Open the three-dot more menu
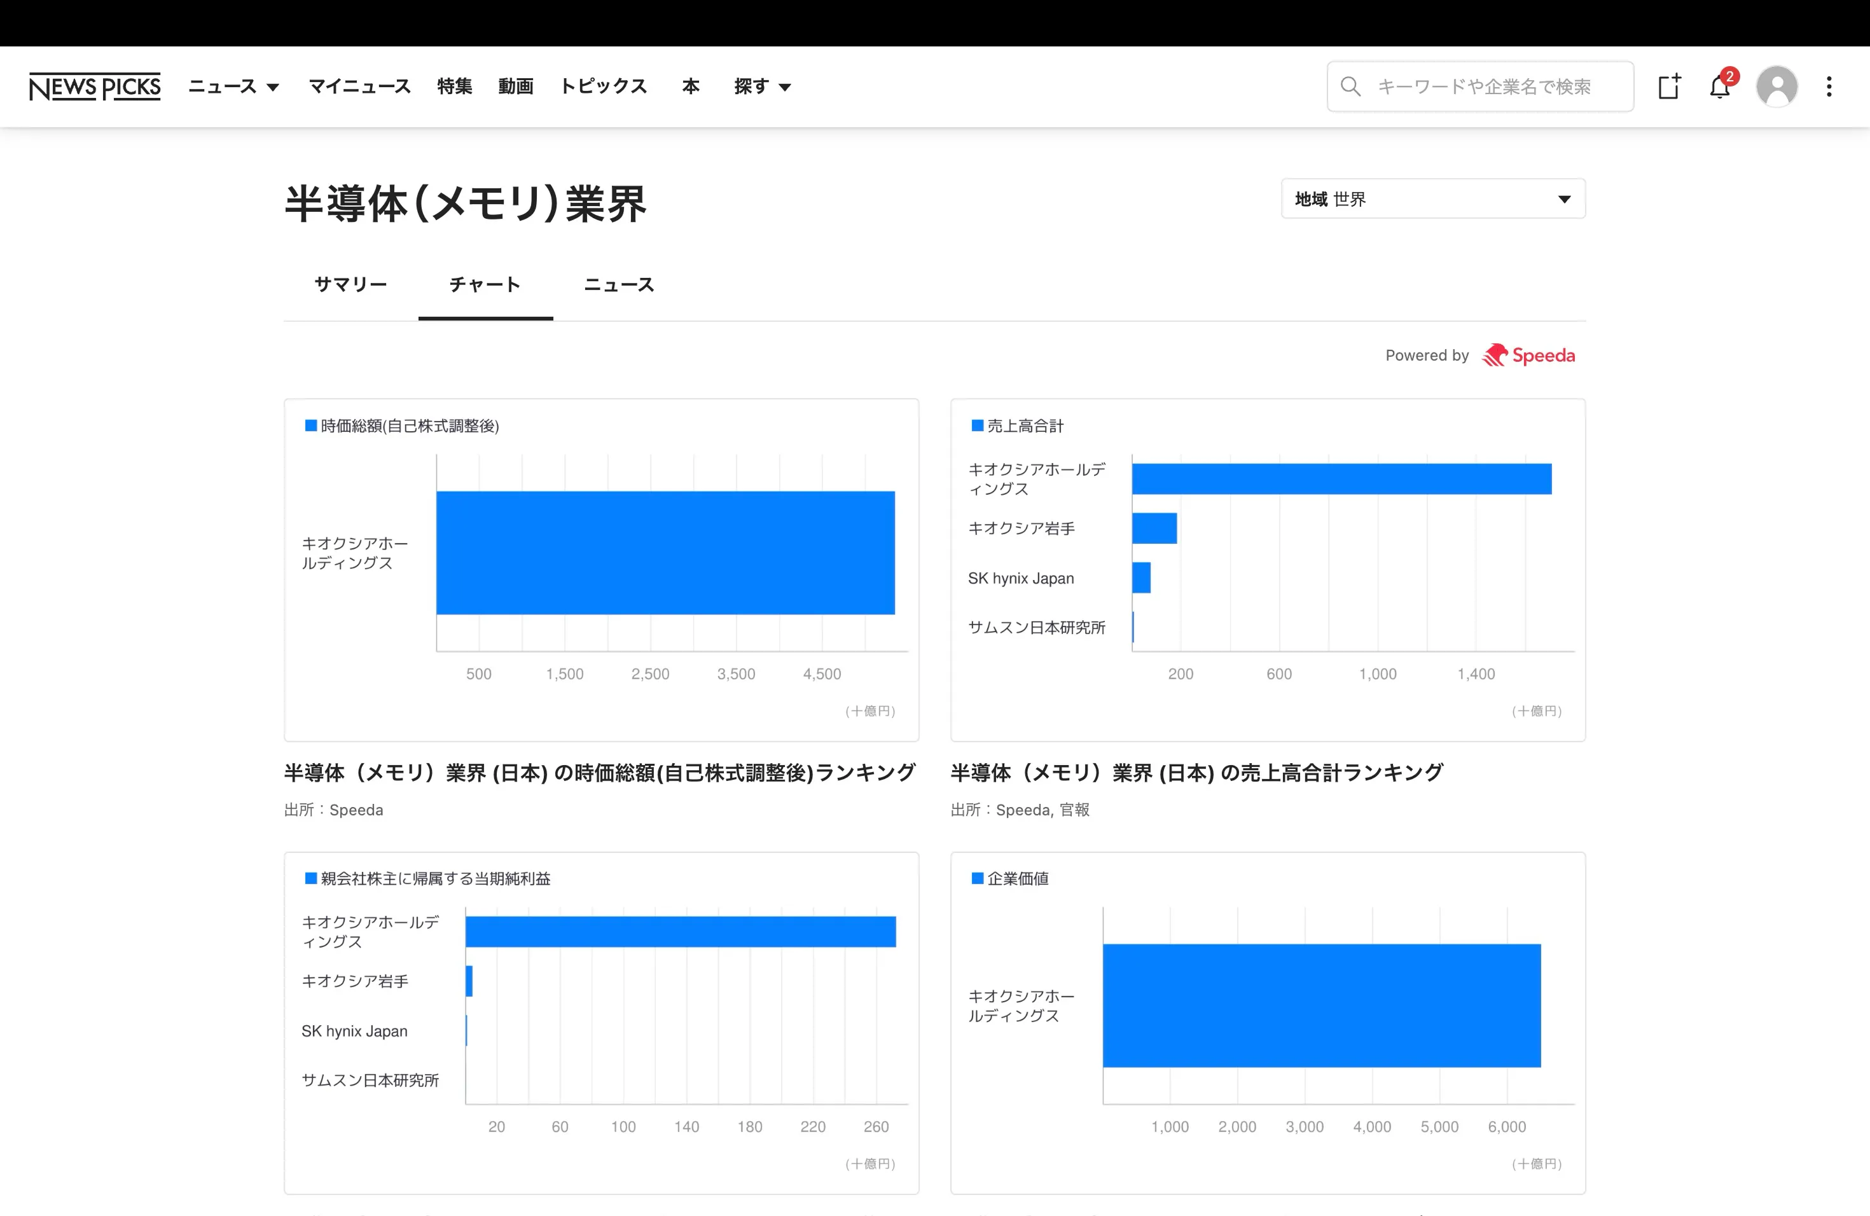This screenshot has height=1216, width=1870. click(1829, 86)
